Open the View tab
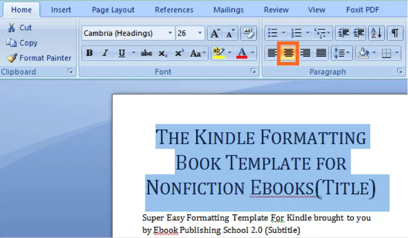408x238 pixels. [317, 10]
